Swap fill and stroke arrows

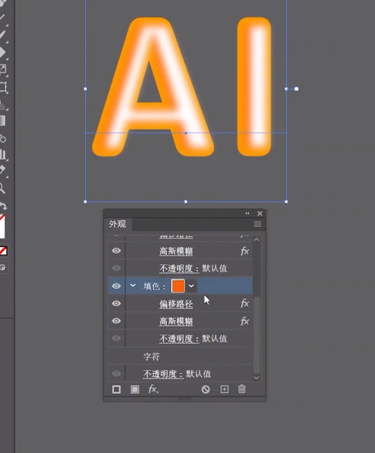coord(3,207)
